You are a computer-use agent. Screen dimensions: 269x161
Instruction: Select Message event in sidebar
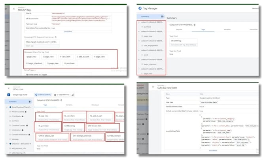15,139
